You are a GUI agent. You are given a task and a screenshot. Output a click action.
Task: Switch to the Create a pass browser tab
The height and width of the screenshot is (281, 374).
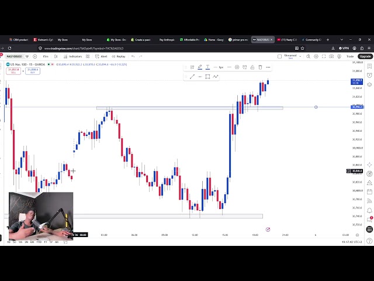(141, 40)
